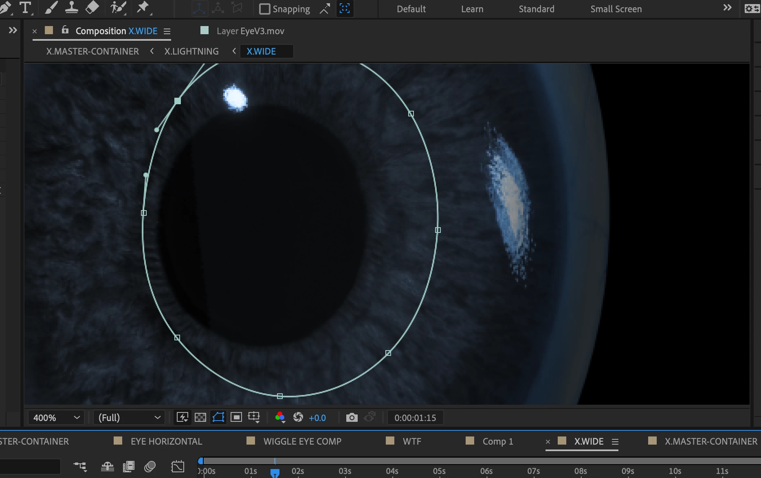Open the RGB channel display menu
Image resolution: width=761 pixels, height=478 pixels.
[280, 417]
